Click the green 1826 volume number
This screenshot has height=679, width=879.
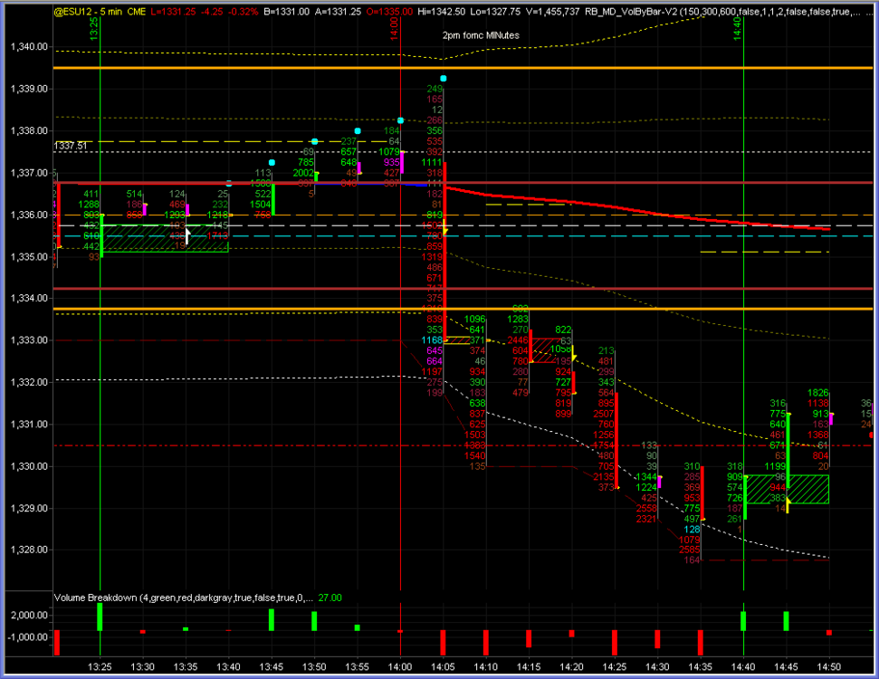(x=818, y=393)
